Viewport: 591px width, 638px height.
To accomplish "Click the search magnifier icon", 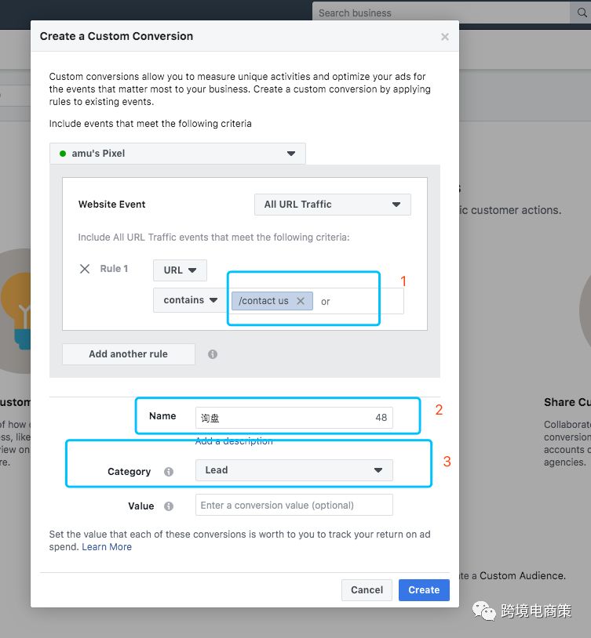I will tap(582, 13).
